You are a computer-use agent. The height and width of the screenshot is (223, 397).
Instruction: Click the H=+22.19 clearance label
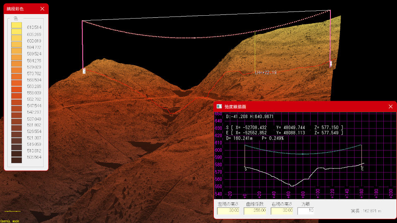267,73
